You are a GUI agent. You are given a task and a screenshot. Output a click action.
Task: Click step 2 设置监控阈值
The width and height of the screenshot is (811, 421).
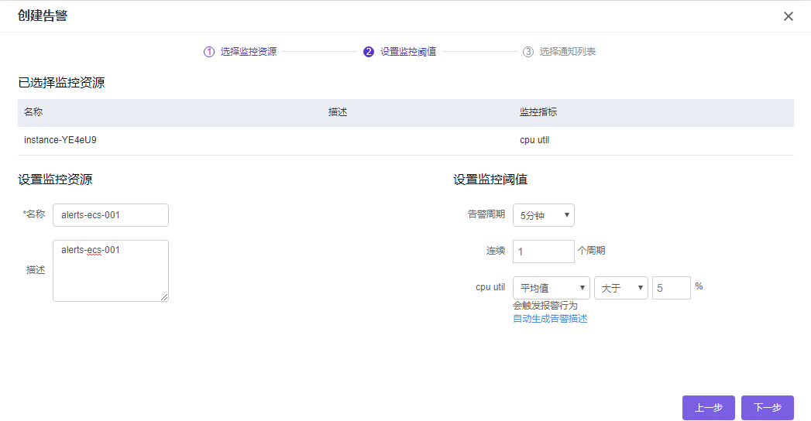(x=400, y=52)
